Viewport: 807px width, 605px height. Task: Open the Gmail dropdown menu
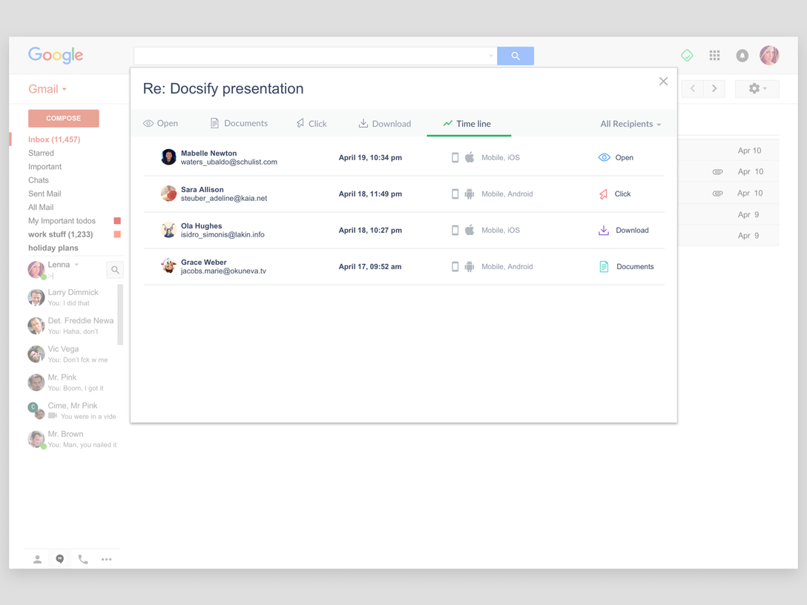tap(47, 89)
